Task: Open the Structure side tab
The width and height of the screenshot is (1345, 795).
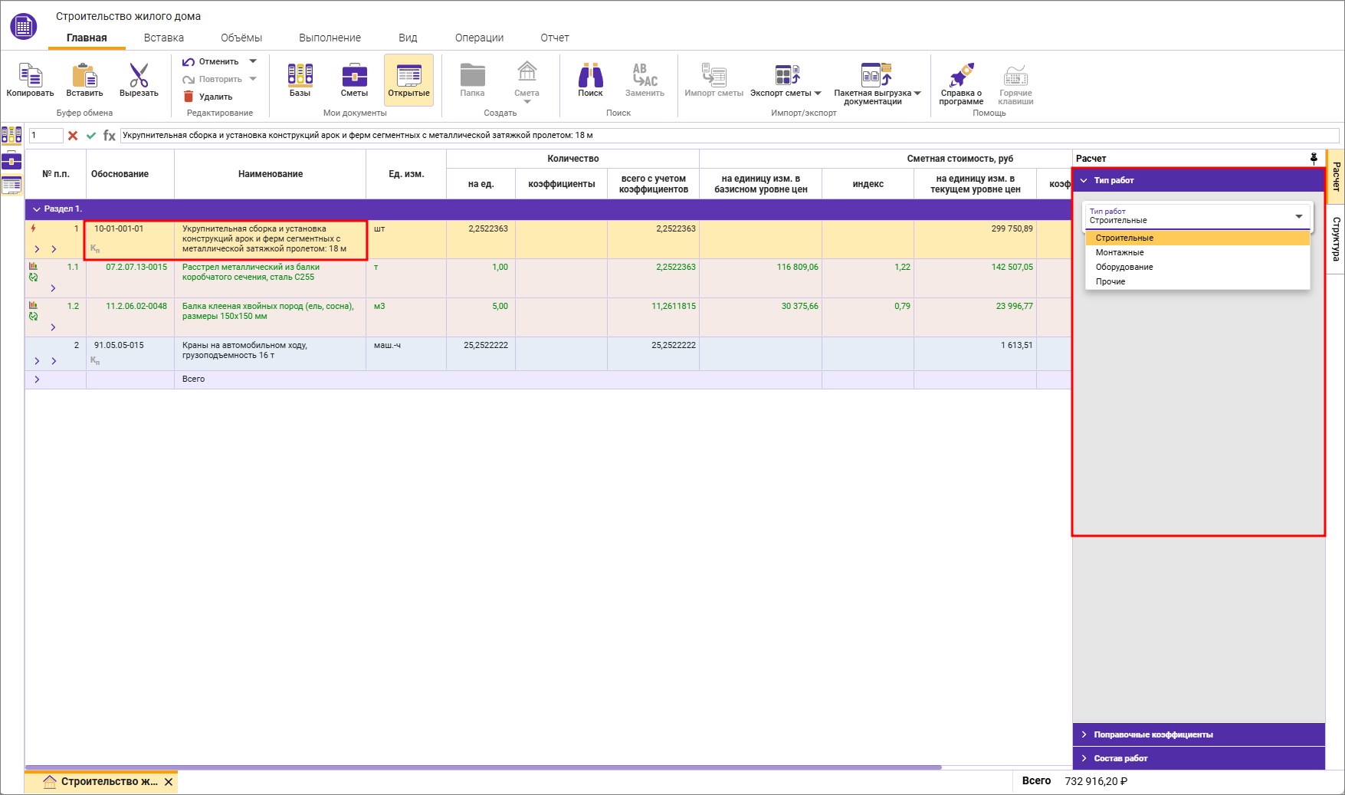Action: [x=1336, y=238]
